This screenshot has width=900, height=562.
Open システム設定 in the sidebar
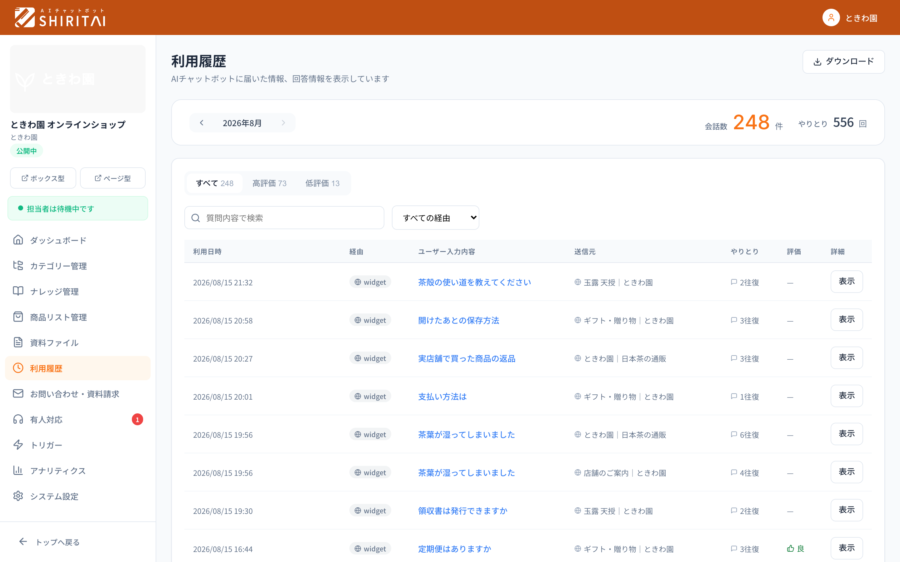click(x=78, y=496)
